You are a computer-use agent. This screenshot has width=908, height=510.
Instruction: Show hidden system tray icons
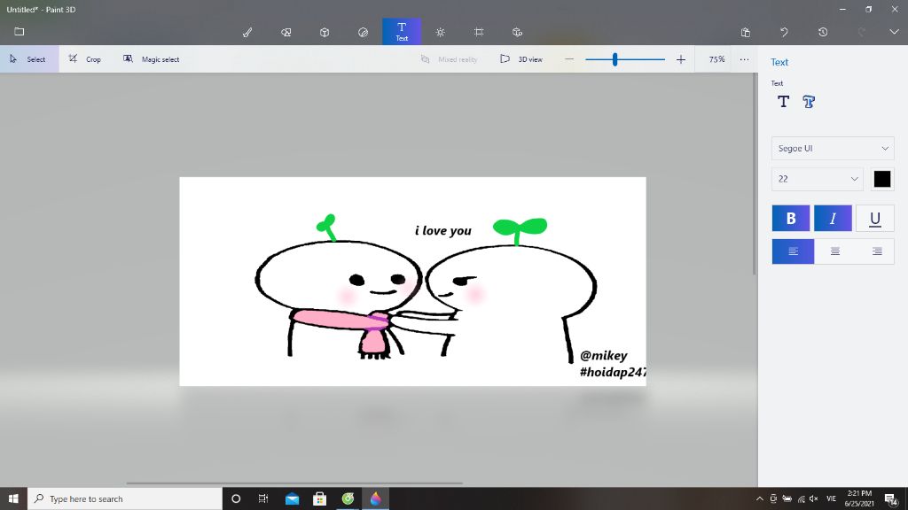point(759,498)
